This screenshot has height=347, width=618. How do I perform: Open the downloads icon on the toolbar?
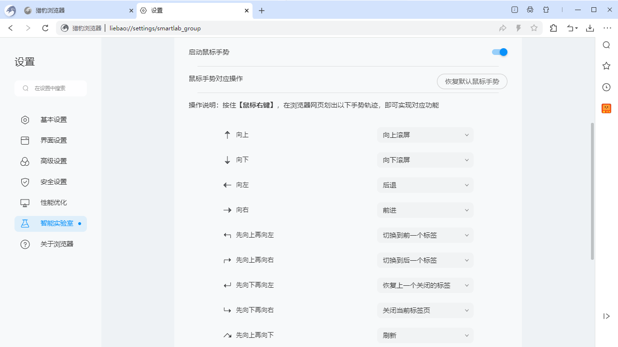click(590, 28)
